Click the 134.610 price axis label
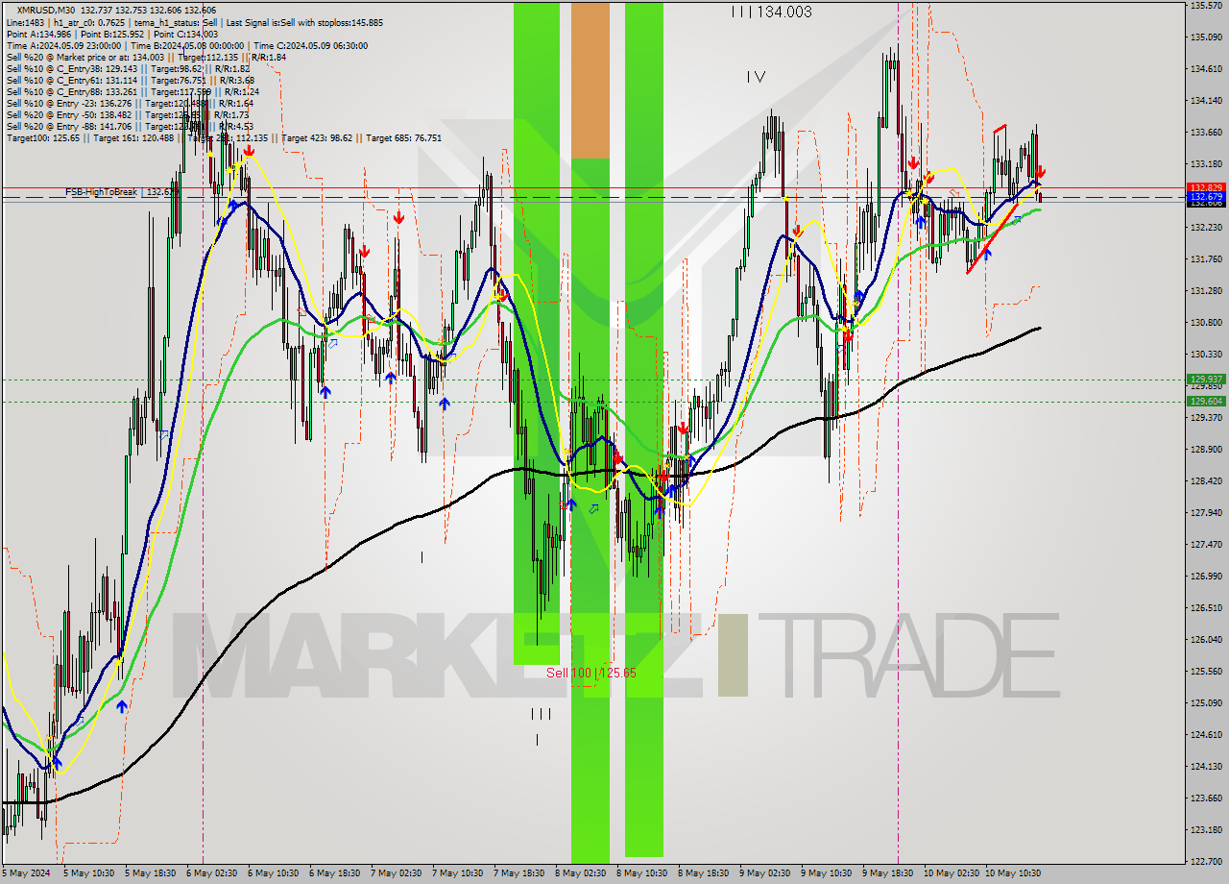 point(1205,69)
